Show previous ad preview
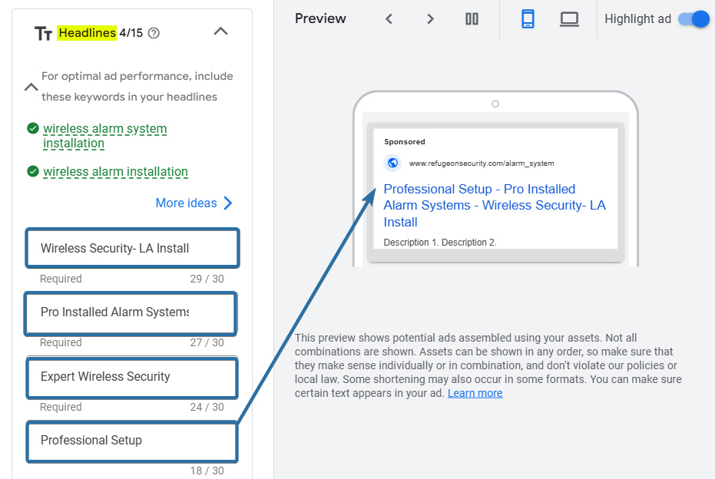 pos(389,19)
